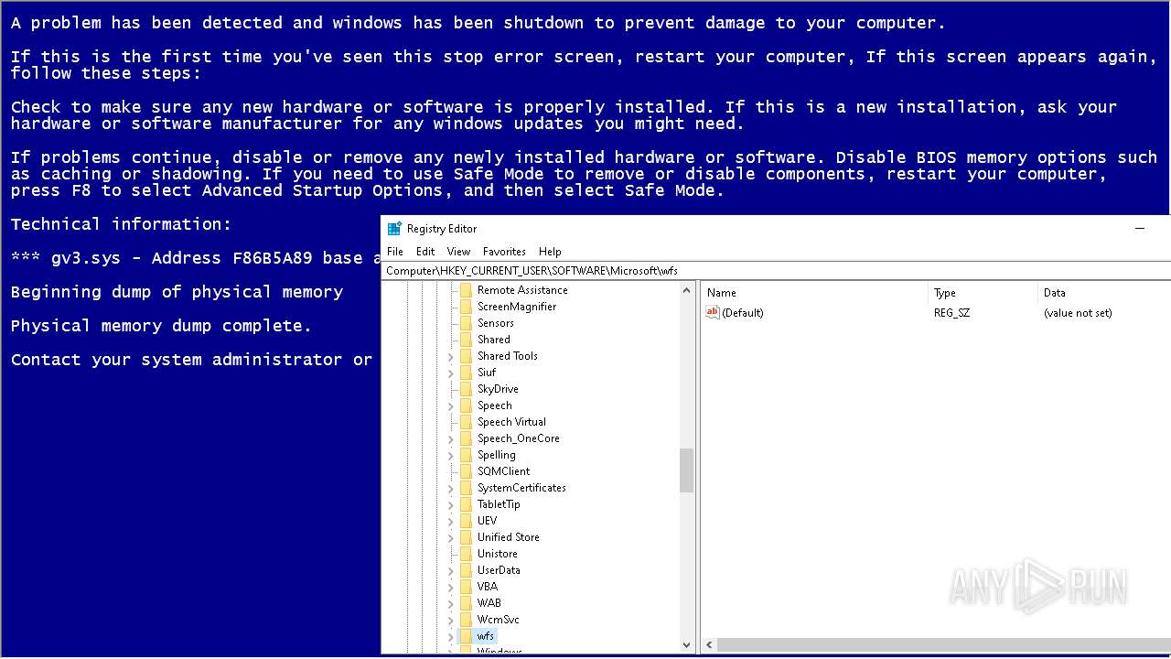Expand the WcmSvc key
1171x659 pixels.
[x=450, y=620]
